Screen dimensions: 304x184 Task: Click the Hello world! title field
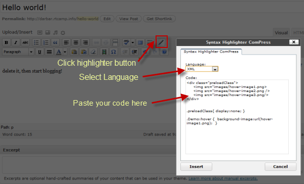pyautogui.click(x=152, y=8)
